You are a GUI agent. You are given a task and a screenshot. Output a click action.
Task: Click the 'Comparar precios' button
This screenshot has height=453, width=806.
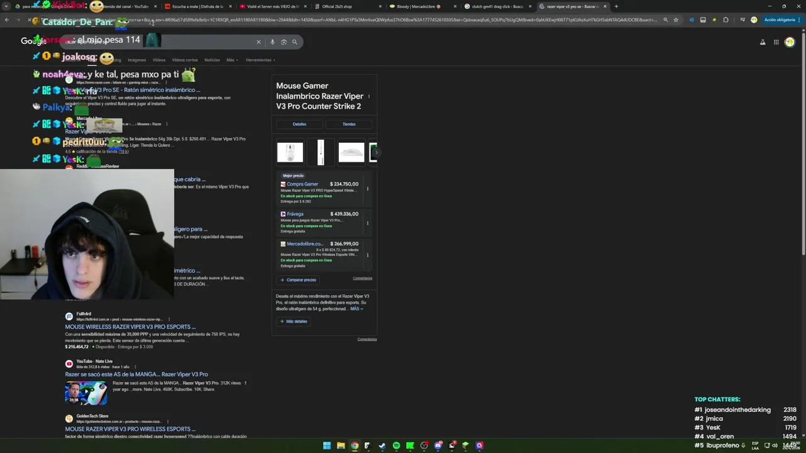(x=297, y=280)
